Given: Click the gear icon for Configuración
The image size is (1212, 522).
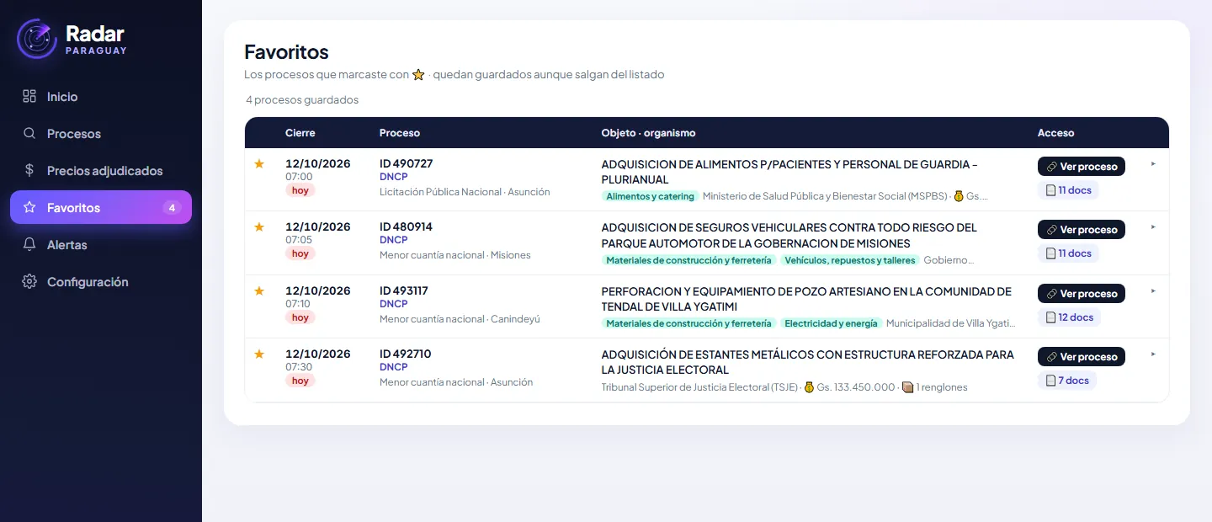Looking at the screenshot, I should pos(29,281).
